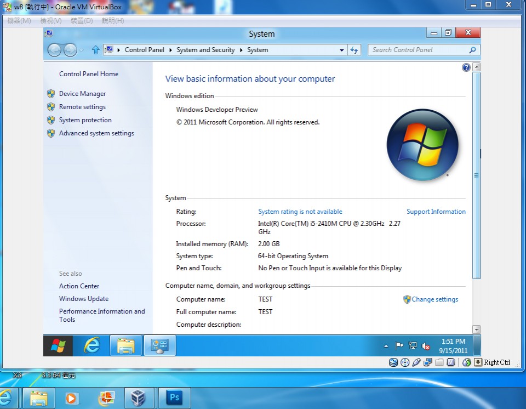
Task: Click the up arrow navigation icon
Action: (x=96, y=50)
